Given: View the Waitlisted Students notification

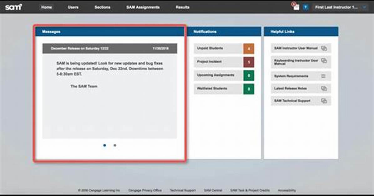Looking at the screenshot, I should tap(224, 89).
